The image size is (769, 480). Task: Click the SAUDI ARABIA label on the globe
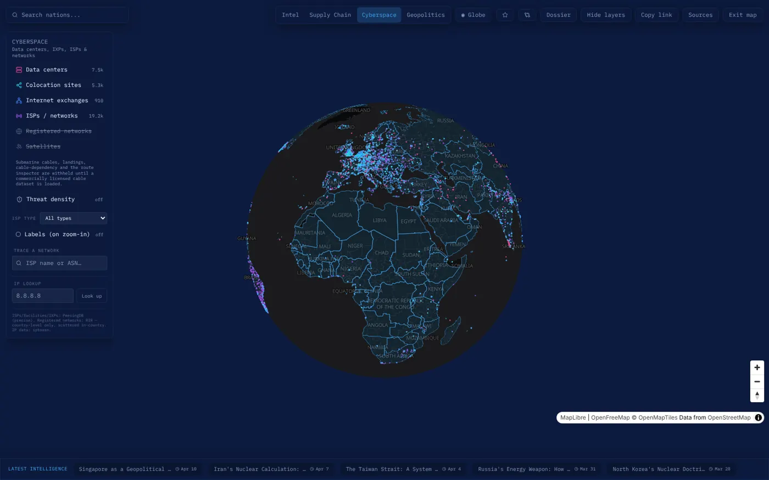(x=441, y=220)
